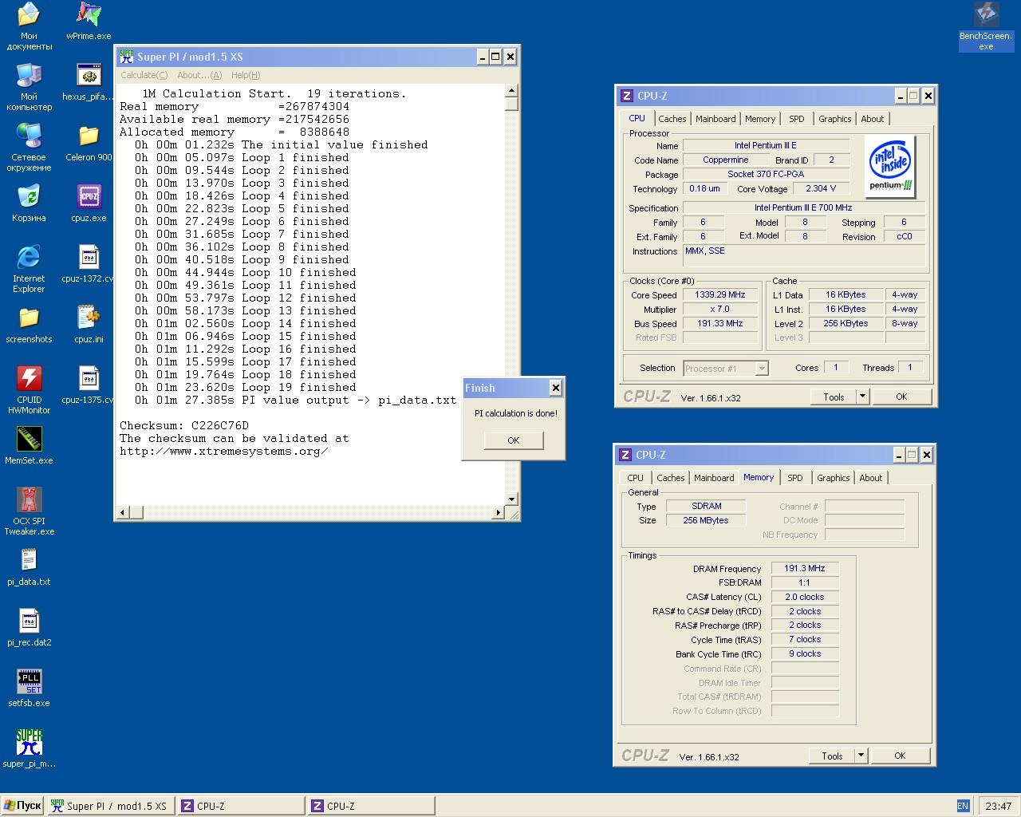Launch Internet Explorer desktop icon
The width and height of the screenshot is (1021, 817).
(x=29, y=269)
